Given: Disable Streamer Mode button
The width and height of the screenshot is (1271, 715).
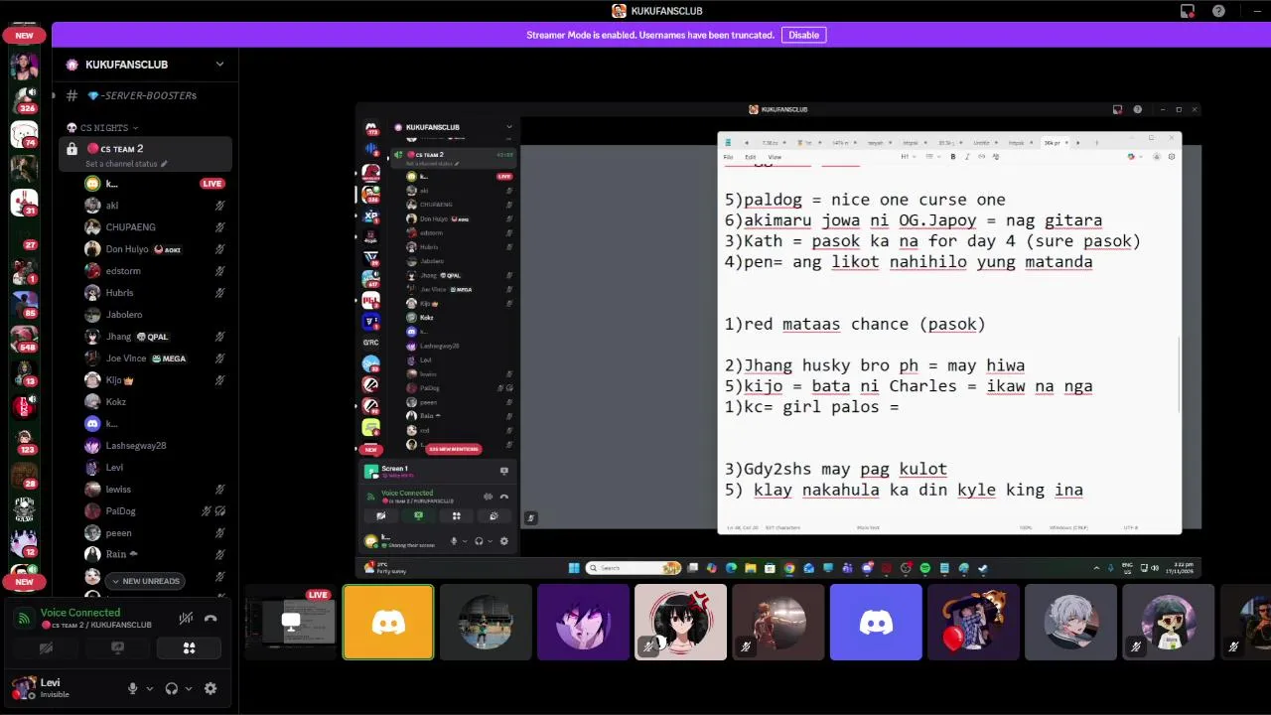Looking at the screenshot, I should (x=803, y=35).
